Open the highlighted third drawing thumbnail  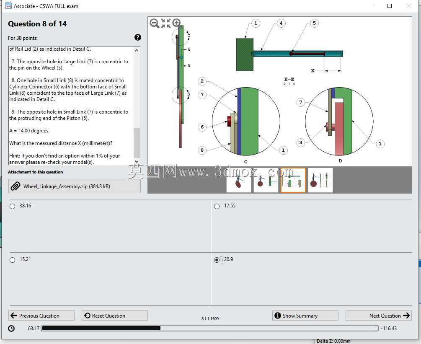(x=293, y=180)
